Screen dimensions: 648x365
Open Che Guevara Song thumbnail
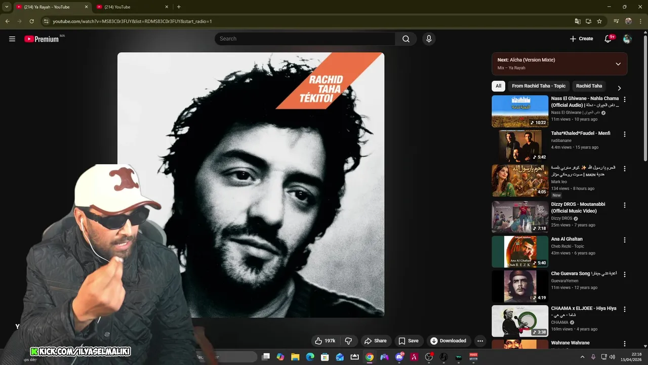(520, 286)
